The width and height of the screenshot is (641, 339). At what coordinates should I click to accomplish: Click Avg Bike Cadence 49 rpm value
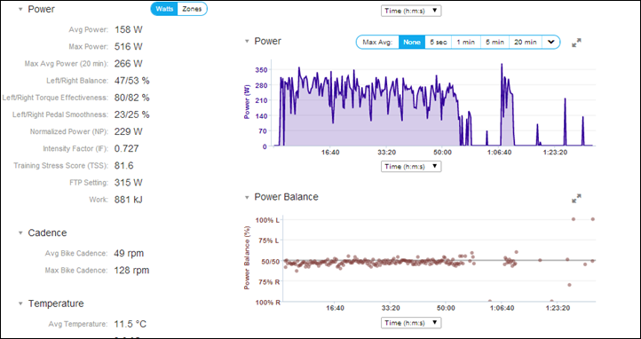(x=129, y=253)
